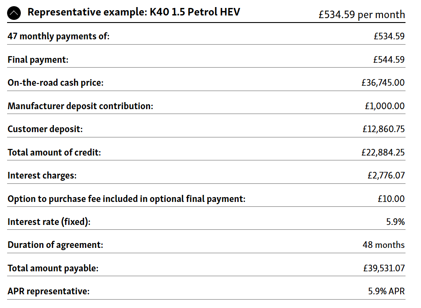Image resolution: width=421 pixels, height=308 pixels.
Task: Collapse the Representative example section using the chevron icon
Action: (x=14, y=13)
